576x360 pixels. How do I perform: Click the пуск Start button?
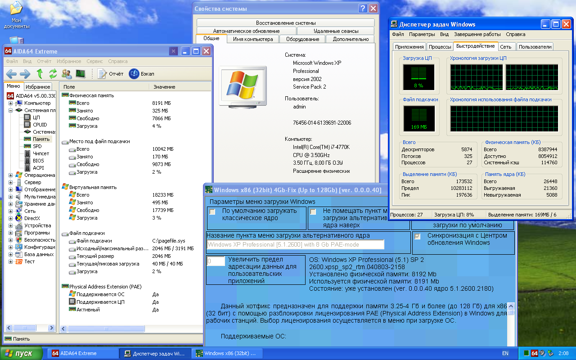pyautogui.click(x=21, y=353)
